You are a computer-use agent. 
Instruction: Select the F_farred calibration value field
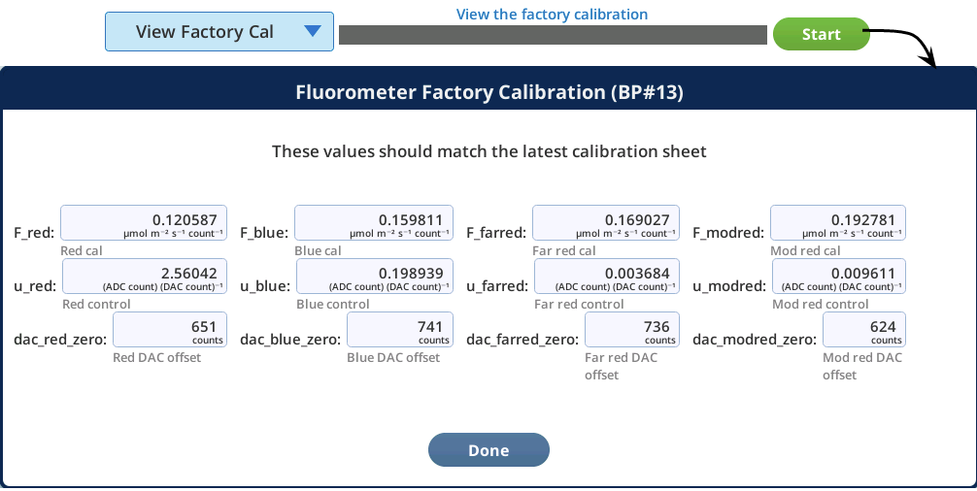click(x=606, y=223)
